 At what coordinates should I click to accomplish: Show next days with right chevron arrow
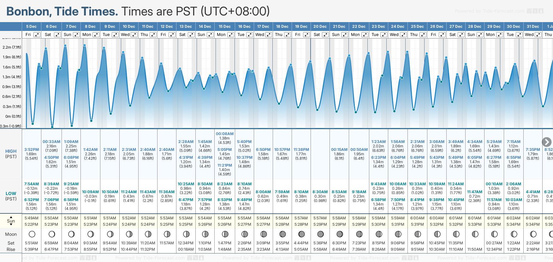coord(547,142)
